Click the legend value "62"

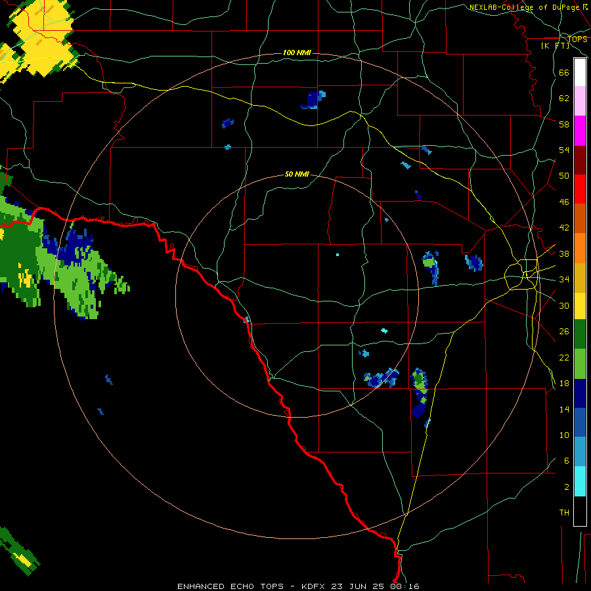[564, 98]
